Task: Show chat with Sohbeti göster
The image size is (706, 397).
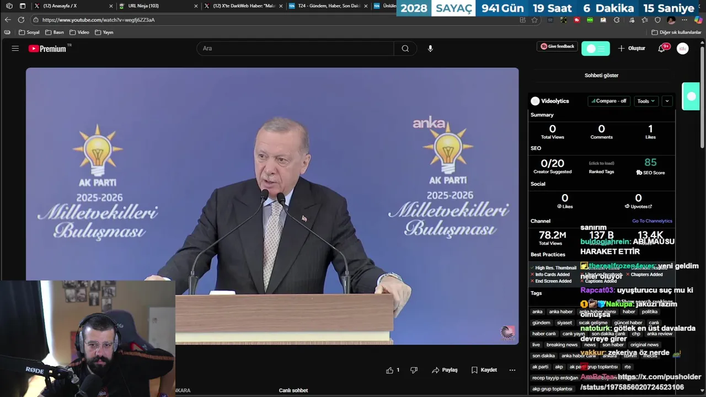Action: [x=601, y=76]
